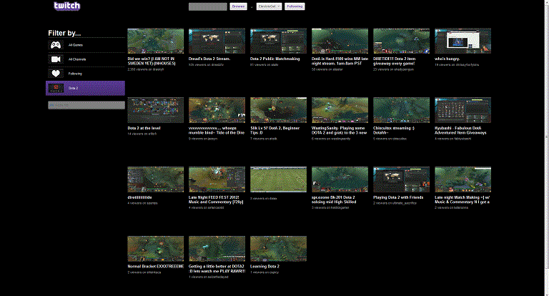This screenshot has height=296, width=549.
Task: Select the Following heart icon
Action: pos(56,74)
